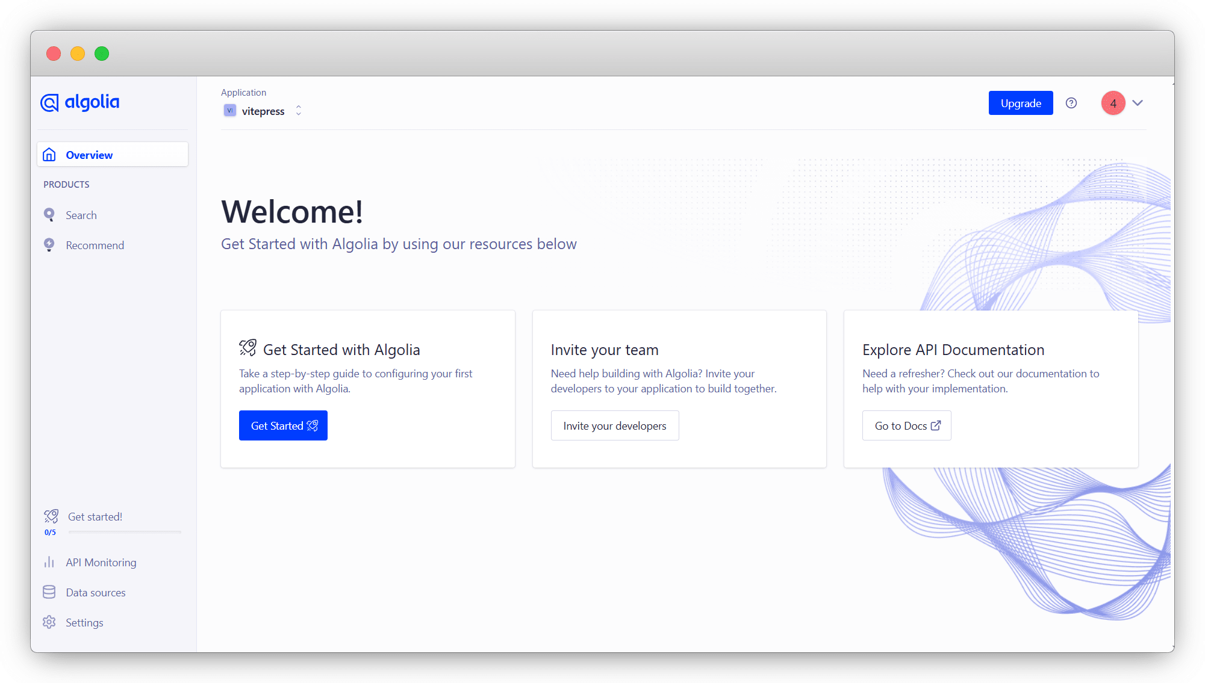Expand the vitepress application selector

298,111
